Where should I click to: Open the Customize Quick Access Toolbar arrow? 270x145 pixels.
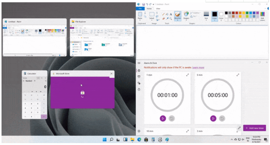pyautogui.click(x=154, y=4)
